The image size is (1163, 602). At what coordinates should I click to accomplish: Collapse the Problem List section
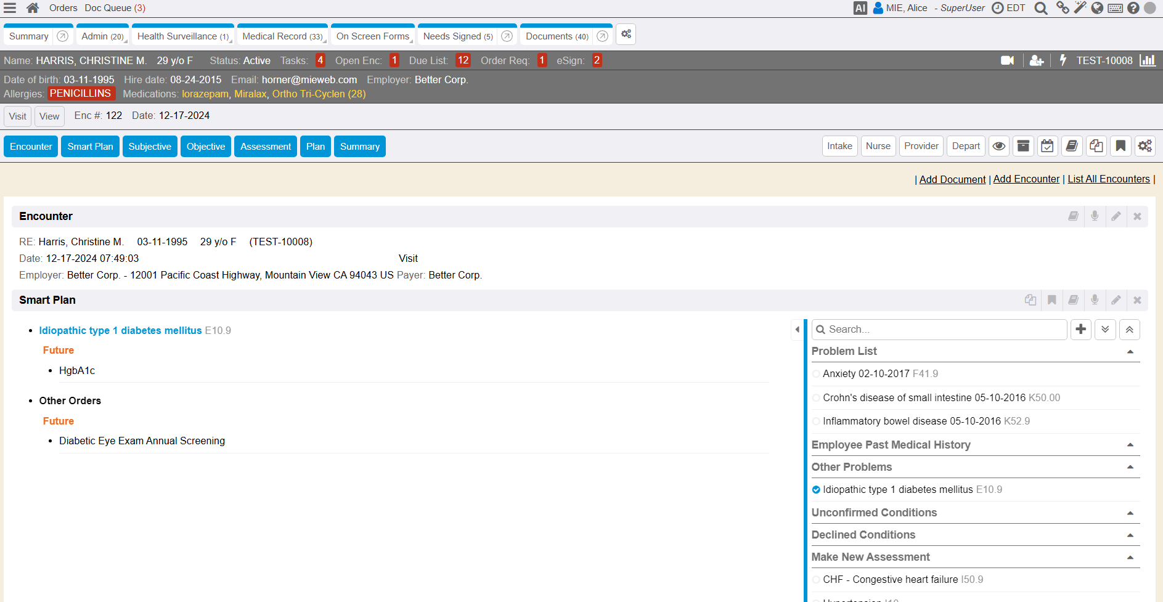(1130, 352)
